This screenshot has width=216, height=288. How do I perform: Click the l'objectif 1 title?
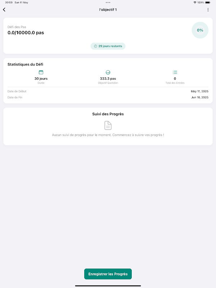pos(108,10)
